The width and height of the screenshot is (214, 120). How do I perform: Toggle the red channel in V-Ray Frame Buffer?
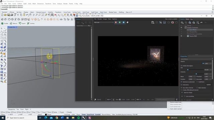tap(116, 22)
